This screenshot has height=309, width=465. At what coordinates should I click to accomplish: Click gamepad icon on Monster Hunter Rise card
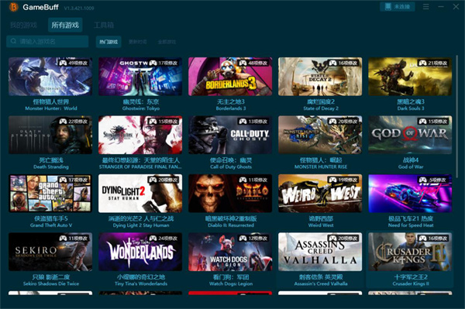click(332, 121)
